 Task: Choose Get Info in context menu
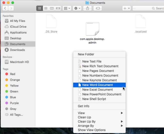point(99,106)
